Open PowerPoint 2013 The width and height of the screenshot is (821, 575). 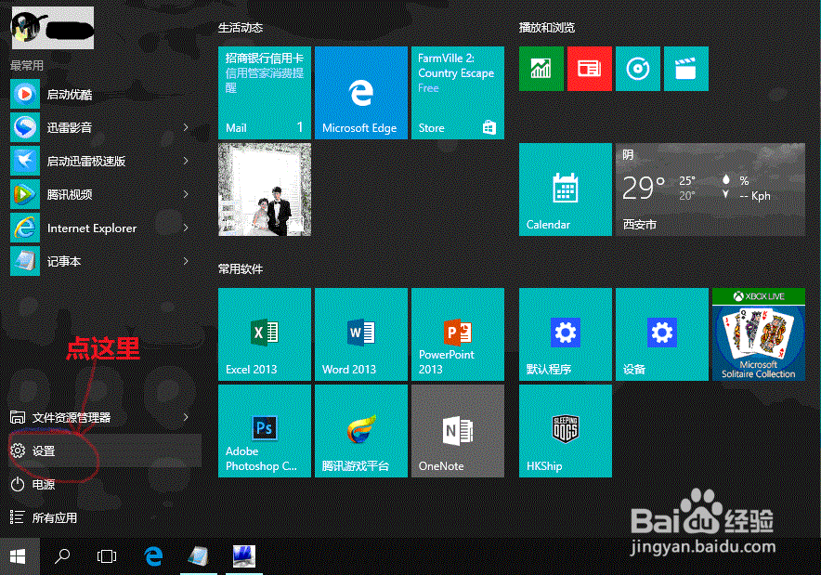[x=457, y=334]
